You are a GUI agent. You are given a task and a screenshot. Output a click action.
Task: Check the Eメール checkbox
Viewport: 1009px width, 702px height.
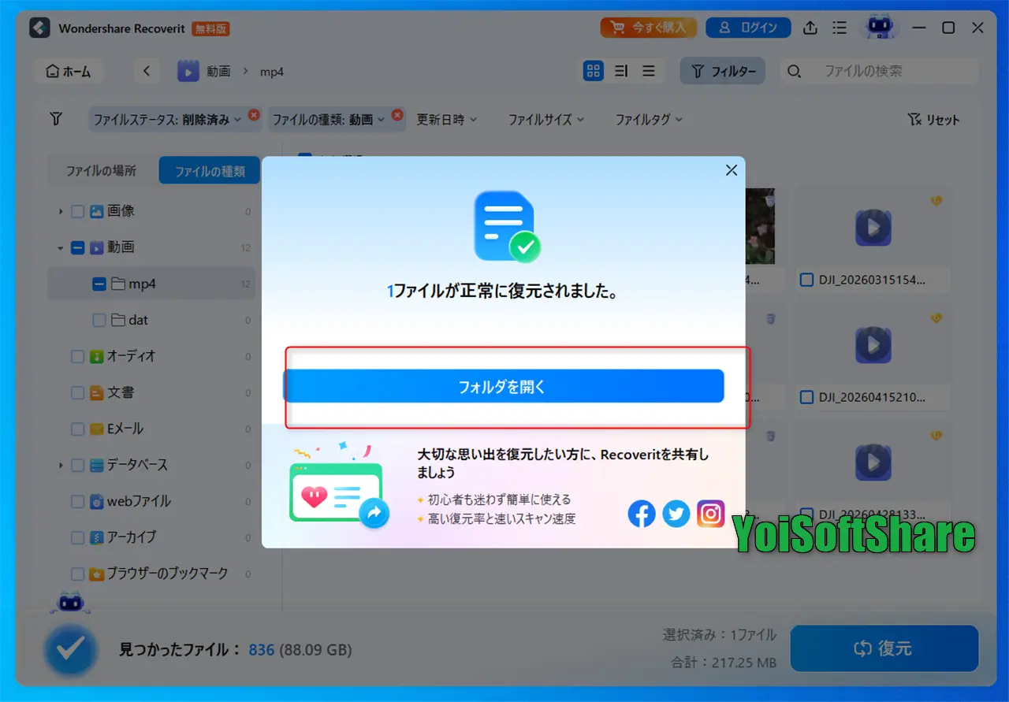click(x=77, y=429)
